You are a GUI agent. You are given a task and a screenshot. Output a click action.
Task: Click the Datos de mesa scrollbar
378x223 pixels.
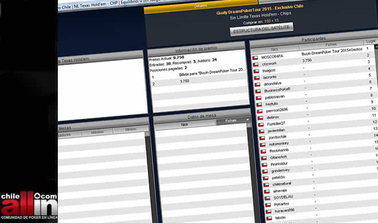coord(251,173)
